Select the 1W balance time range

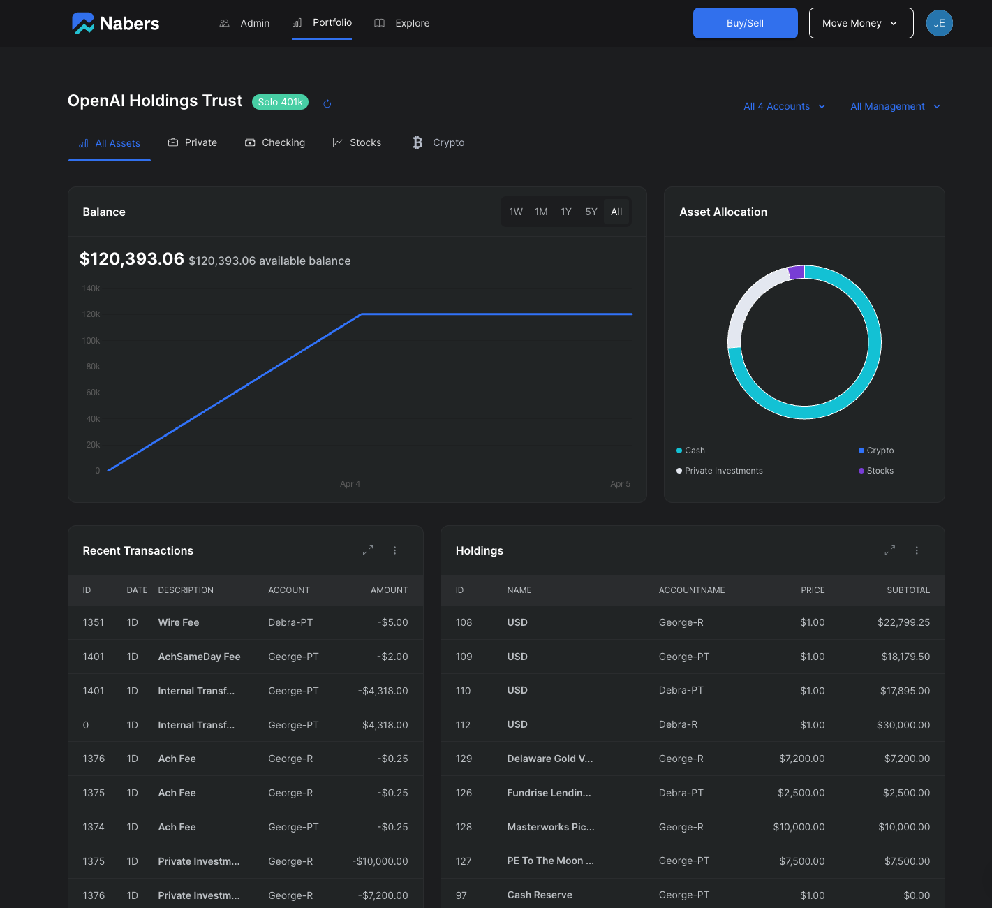516,212
